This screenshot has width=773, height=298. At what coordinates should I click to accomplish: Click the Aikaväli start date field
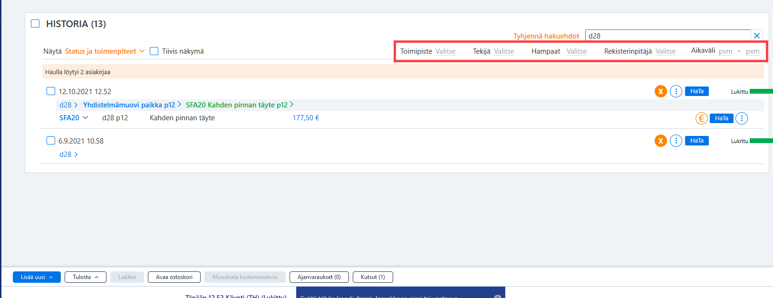pos(725,51)
